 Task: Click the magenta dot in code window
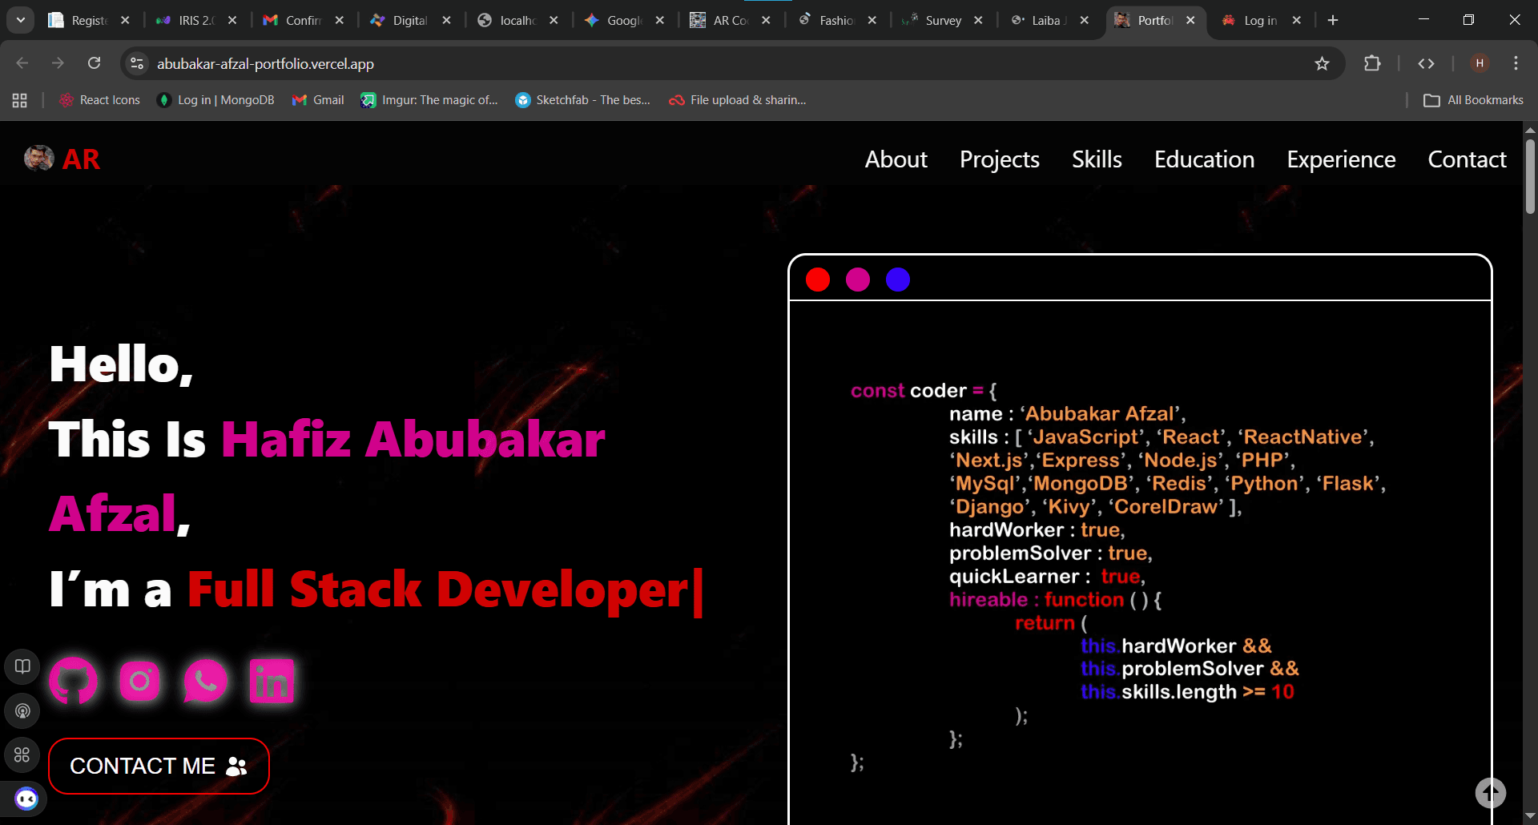(x=858, y=280)
